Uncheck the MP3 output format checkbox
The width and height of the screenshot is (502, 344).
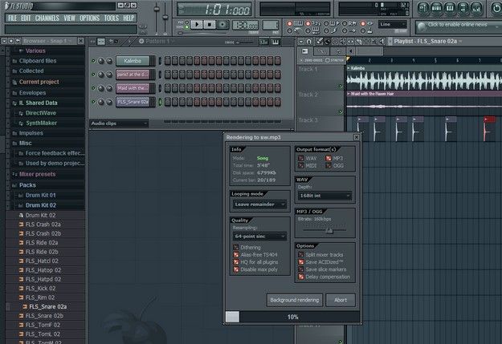pyautogui.click(x=329, y=158)
